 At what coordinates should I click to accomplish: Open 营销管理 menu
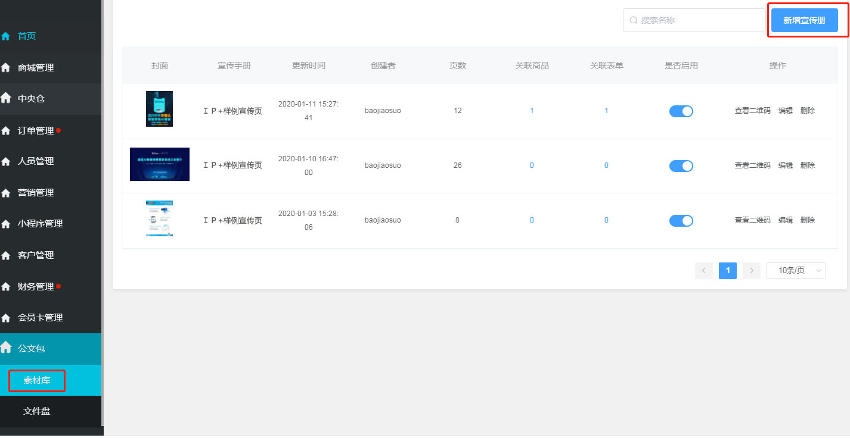tap(51, 193)
